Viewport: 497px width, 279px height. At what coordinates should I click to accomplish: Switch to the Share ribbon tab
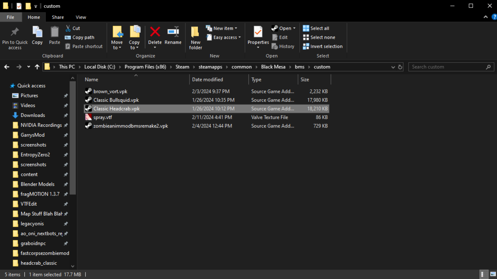pos(58,17)
